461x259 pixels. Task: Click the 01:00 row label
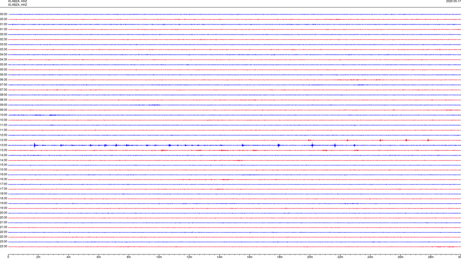(x=3, y=24)
